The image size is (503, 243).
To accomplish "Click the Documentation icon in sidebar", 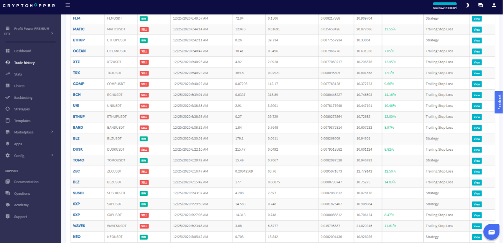I will point(7,182).
